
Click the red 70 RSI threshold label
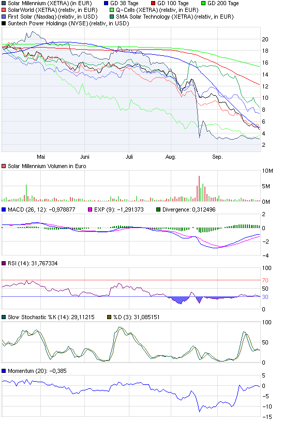(265, 280)
